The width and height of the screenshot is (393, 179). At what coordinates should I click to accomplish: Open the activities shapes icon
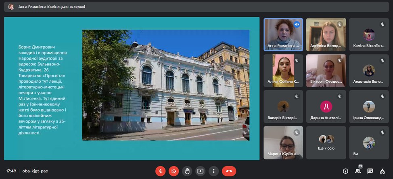tap(382, 171)
